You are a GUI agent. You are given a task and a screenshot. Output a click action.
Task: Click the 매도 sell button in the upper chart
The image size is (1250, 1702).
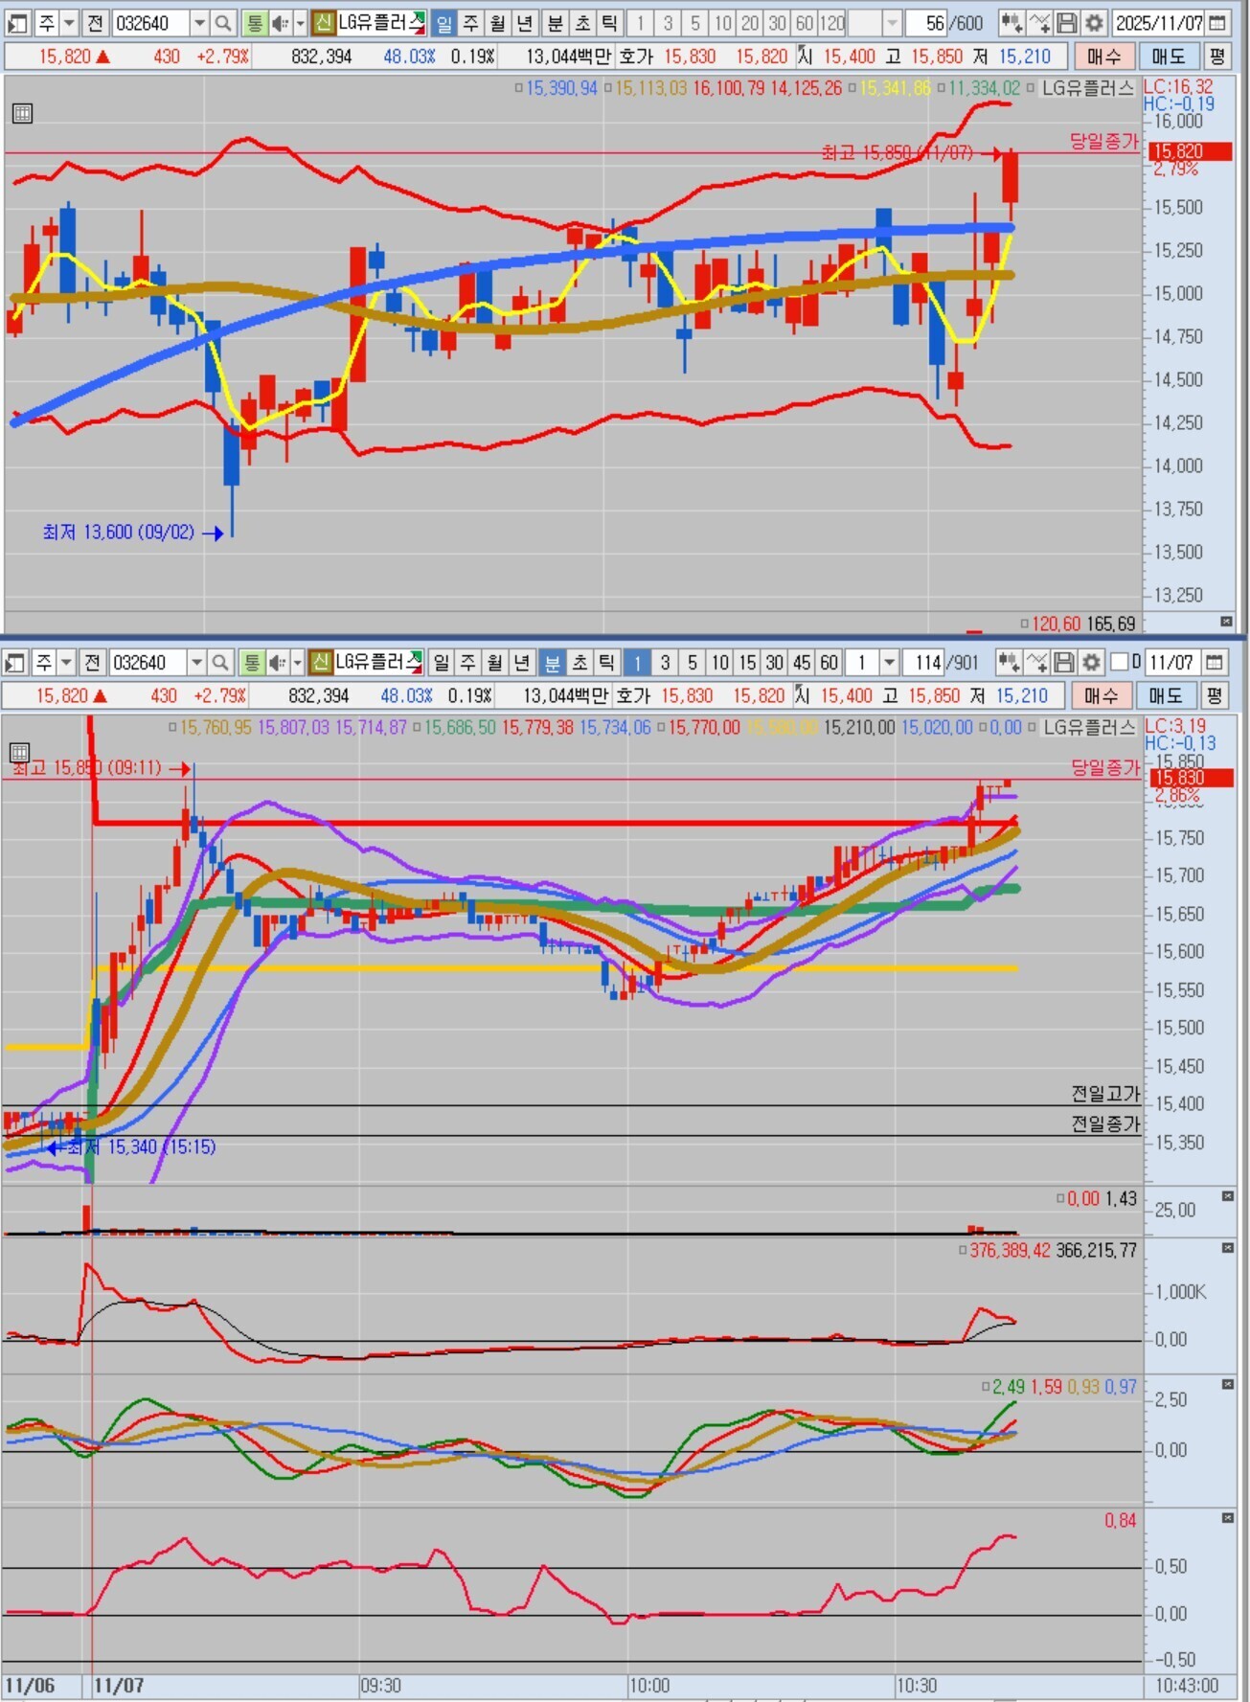coord(1168,57)
